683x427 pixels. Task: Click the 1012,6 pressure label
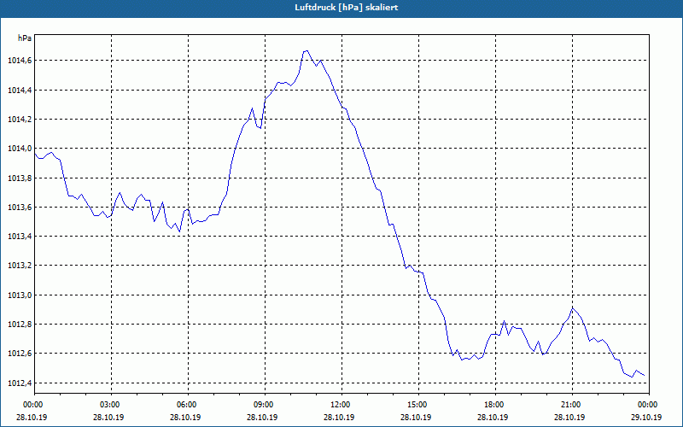20,354
